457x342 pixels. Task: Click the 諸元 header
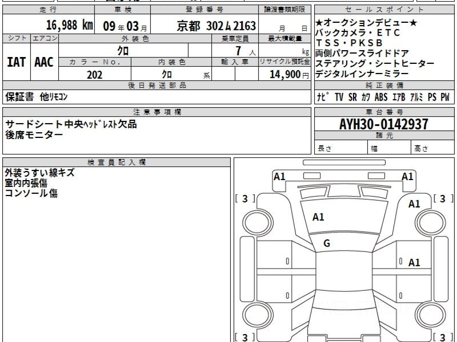click(384, 136)
